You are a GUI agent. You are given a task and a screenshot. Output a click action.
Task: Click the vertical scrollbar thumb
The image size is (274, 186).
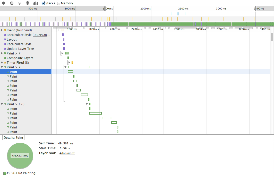pyautogui.click(x=272, y=37)
